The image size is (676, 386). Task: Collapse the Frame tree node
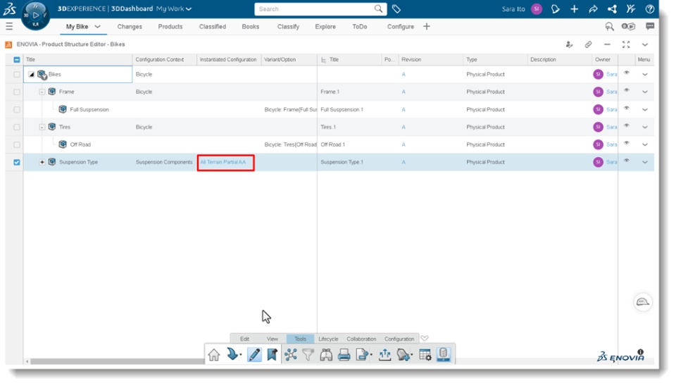point(42,92)
